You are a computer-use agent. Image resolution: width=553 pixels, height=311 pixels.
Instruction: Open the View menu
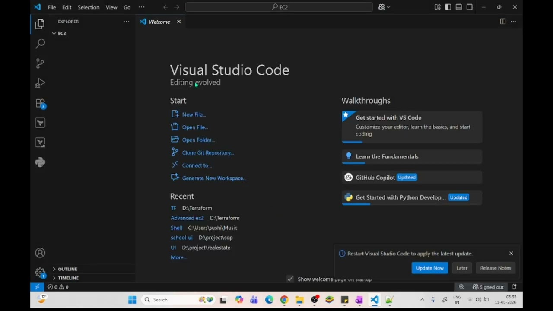[x=111, y=7]
